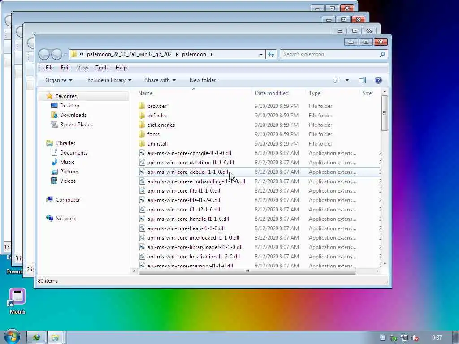This screenshot has width=459, height=344.
Task: Click the Videos library icon
Action: (54, 181)
